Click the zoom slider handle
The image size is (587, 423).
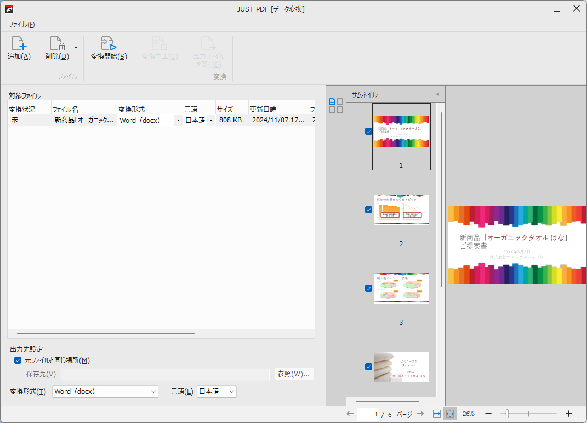[508, 414]
